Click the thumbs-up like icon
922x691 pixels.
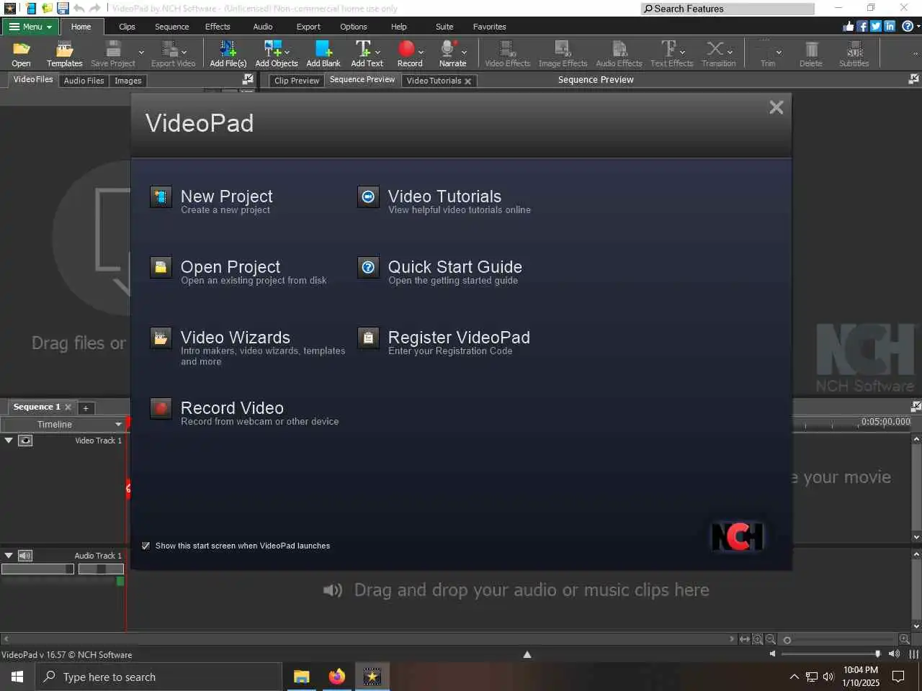coord(849,26)
